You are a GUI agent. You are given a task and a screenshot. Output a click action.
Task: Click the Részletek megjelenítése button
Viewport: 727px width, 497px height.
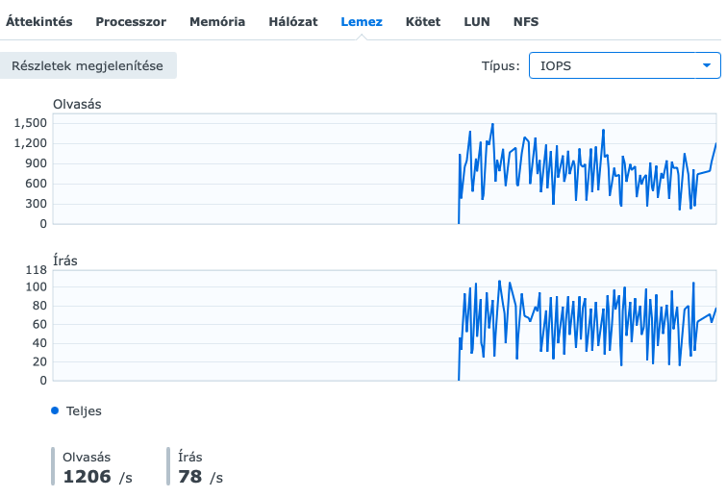[88, 65]
